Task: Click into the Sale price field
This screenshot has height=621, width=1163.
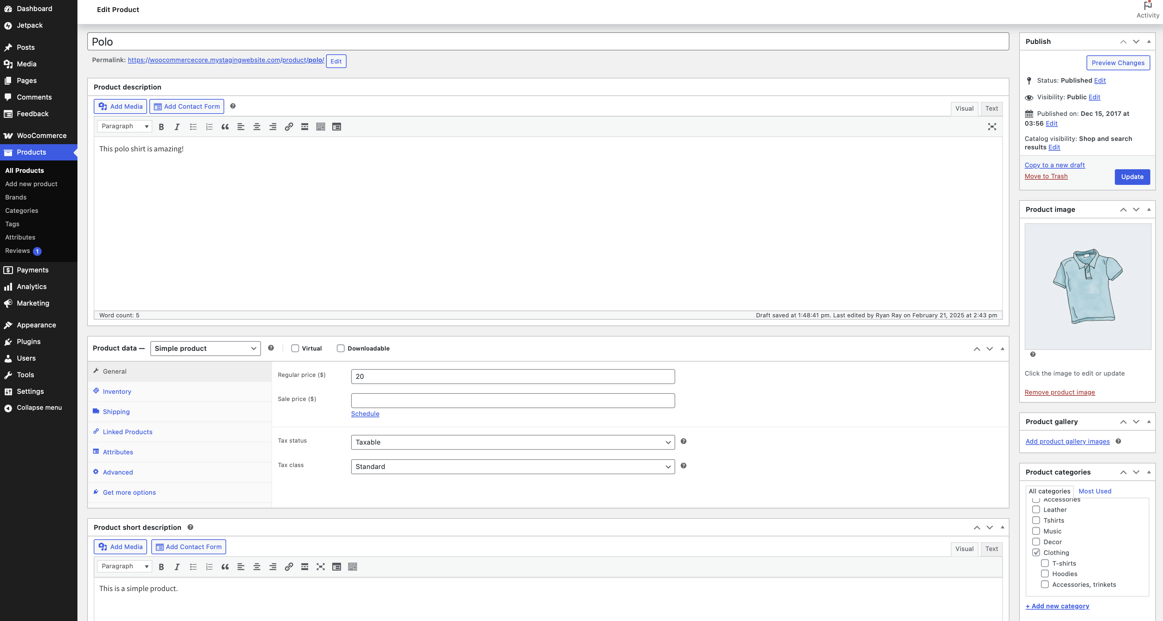Action: 513,401
